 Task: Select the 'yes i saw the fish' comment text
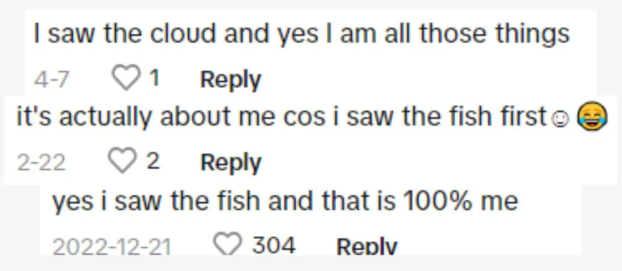pyautogui.click(x=285, y=202)
